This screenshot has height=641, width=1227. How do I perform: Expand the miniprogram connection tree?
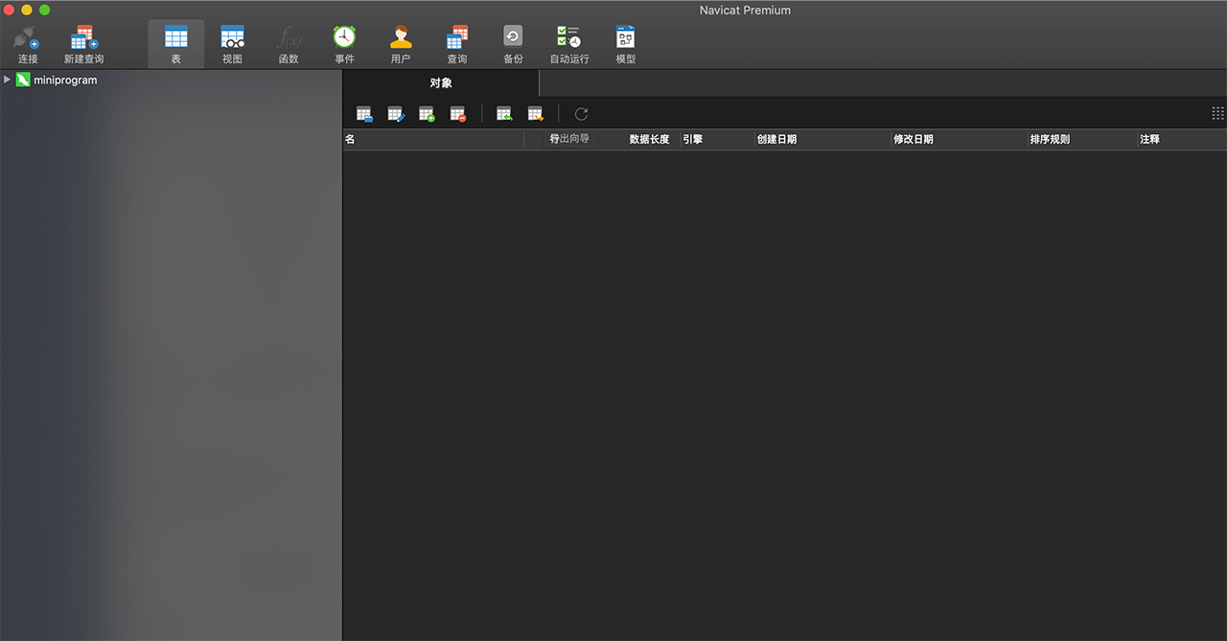coord(8,80)
